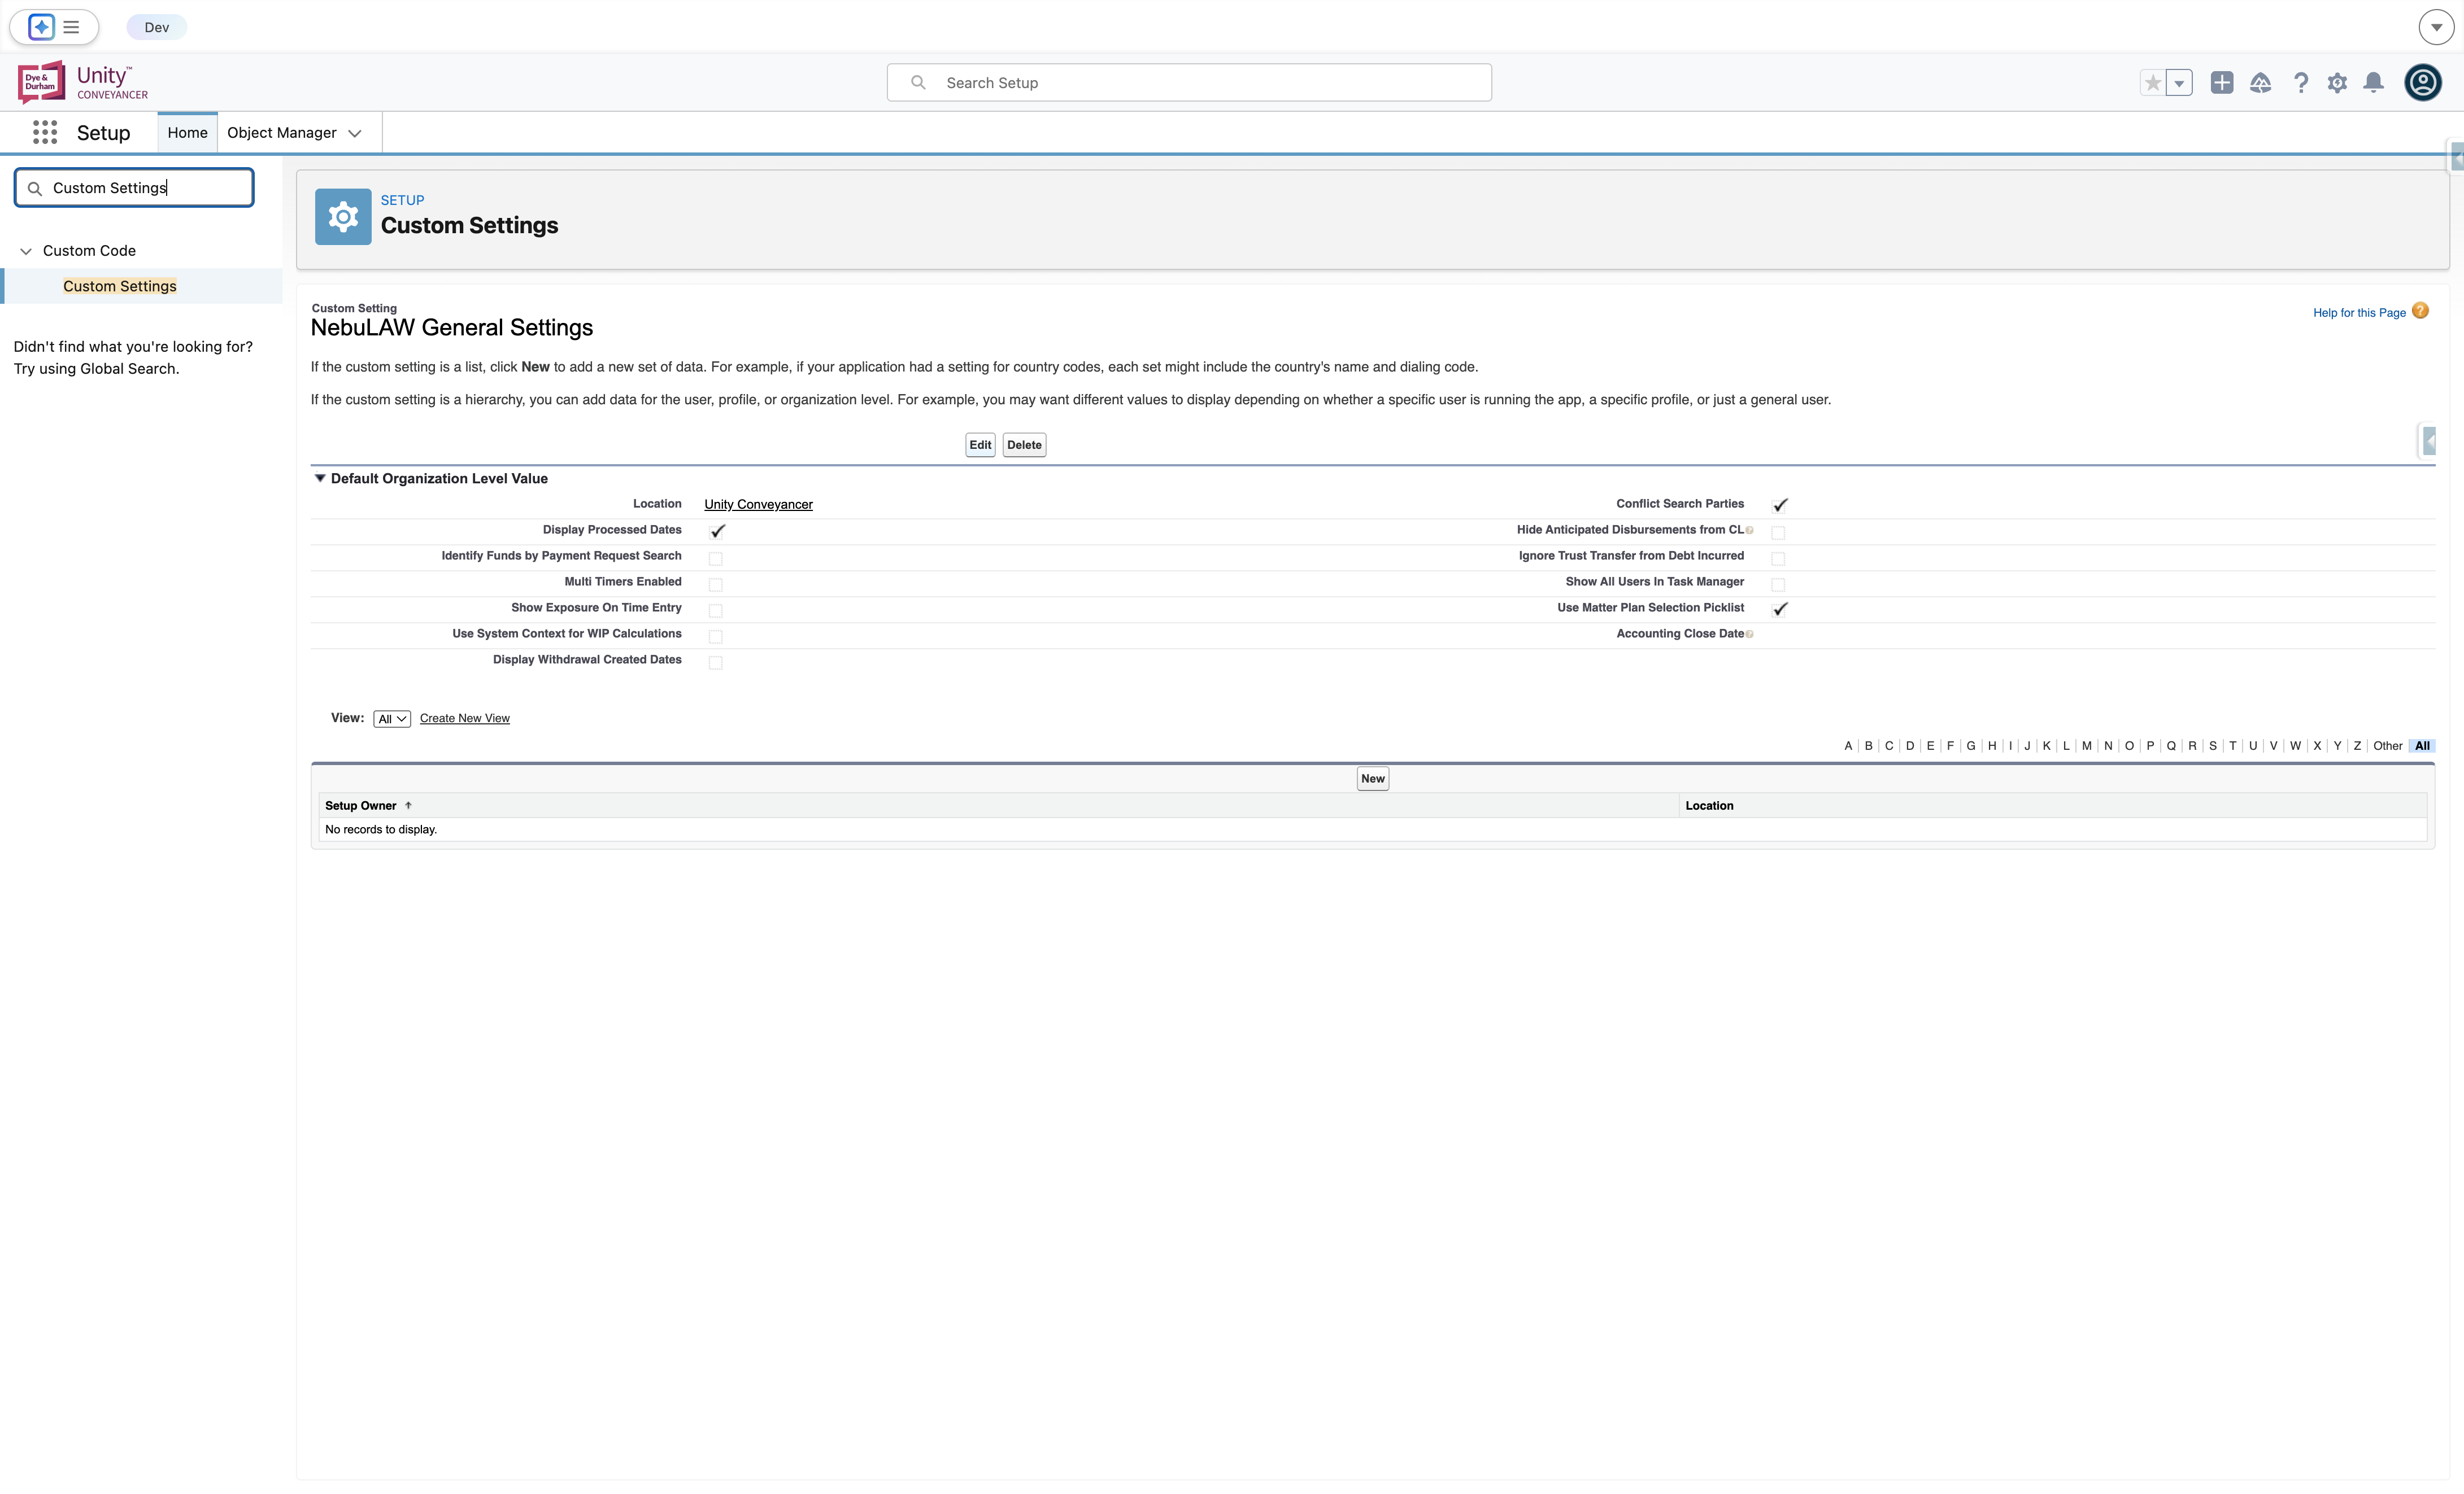Toggle the Multi Timers Enabled checkbox
Image resolution: width=2464 pixels, height=1494 pixels.
point(716,584)
